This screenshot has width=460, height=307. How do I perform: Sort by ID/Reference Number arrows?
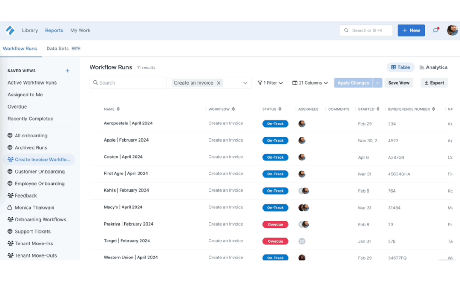coord(433,109)
